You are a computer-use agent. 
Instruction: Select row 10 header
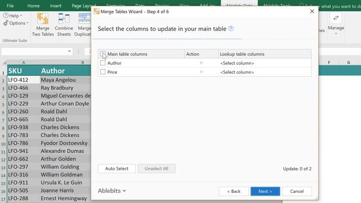(3, 143)
